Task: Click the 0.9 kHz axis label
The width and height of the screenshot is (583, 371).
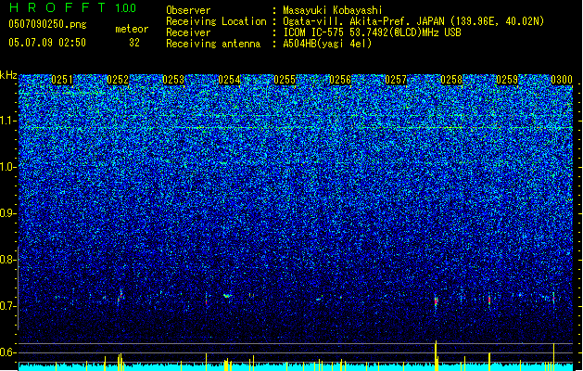Action: [7, 213]
